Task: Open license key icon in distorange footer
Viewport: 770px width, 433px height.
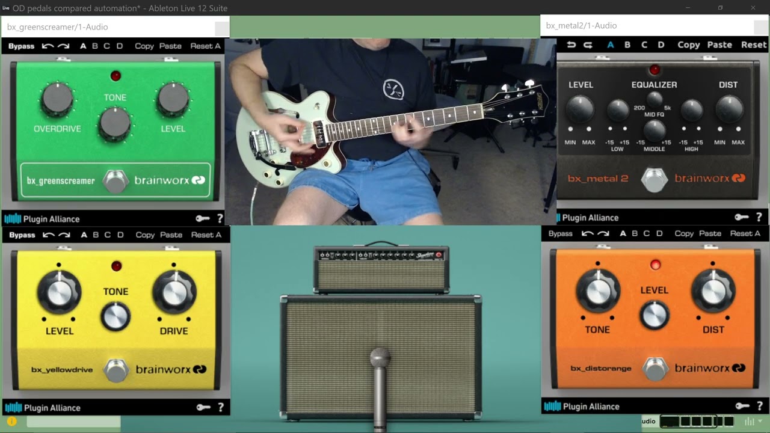Action: [742, 407]
